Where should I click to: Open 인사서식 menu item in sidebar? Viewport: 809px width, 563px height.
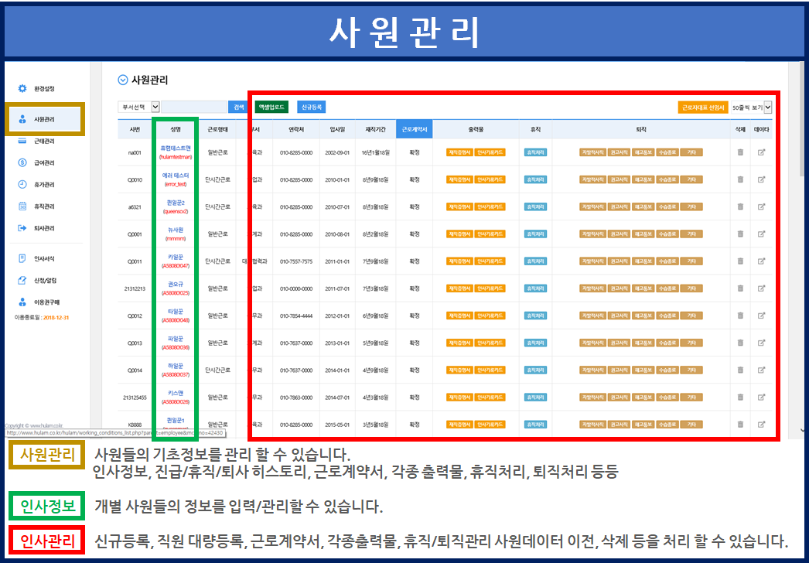click(44, 259)
